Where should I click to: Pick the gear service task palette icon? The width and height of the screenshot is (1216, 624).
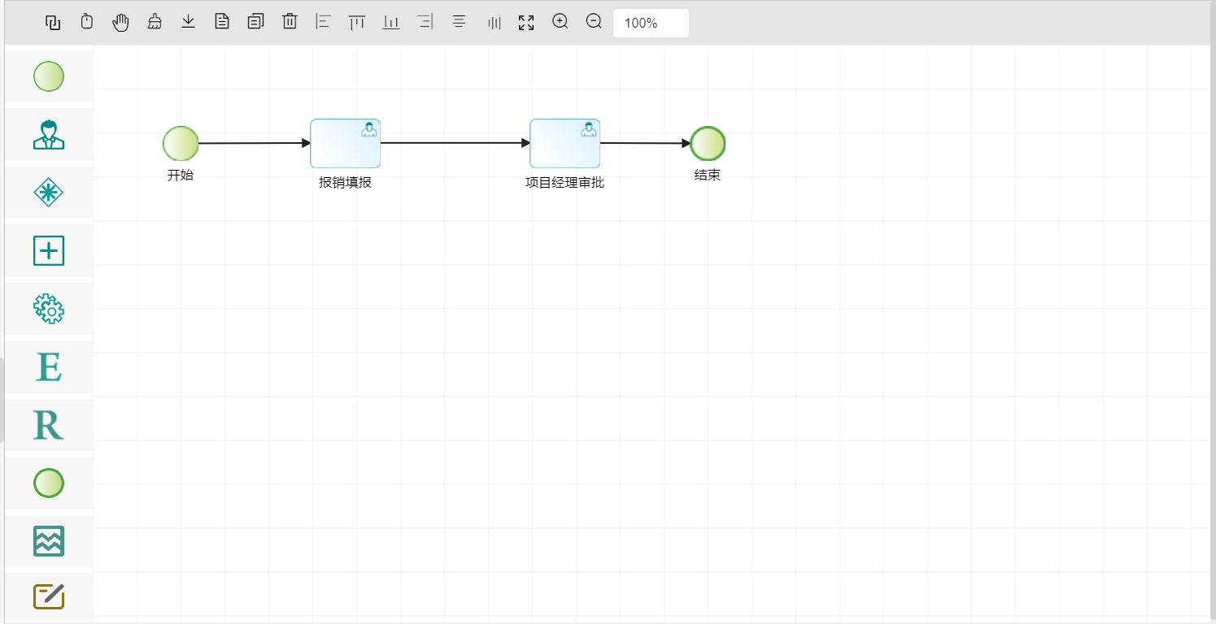(49, 309)
